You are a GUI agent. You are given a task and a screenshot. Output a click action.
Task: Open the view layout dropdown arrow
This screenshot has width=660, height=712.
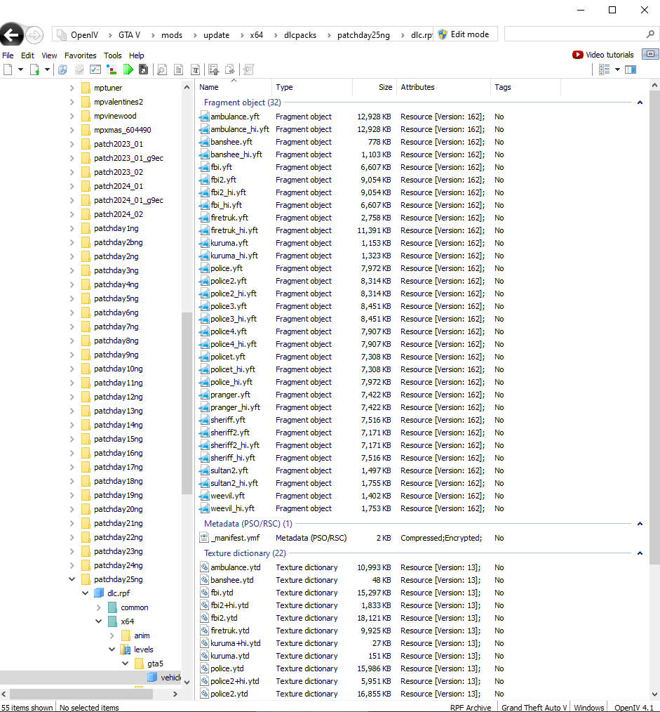(617, 70)
